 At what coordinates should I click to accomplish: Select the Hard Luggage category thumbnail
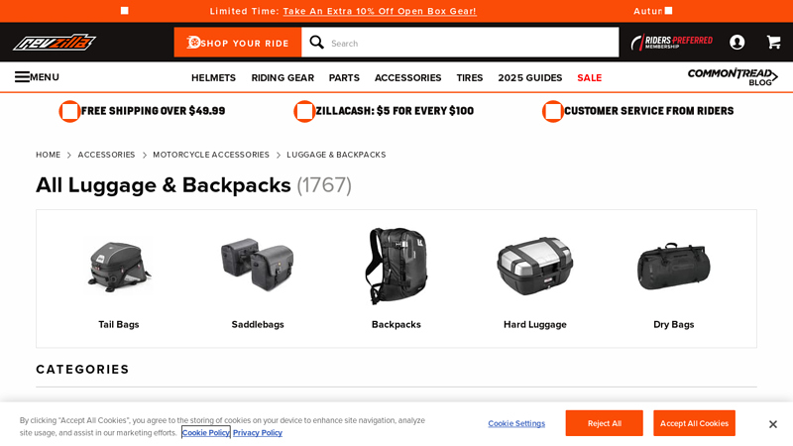click(534, 279)
